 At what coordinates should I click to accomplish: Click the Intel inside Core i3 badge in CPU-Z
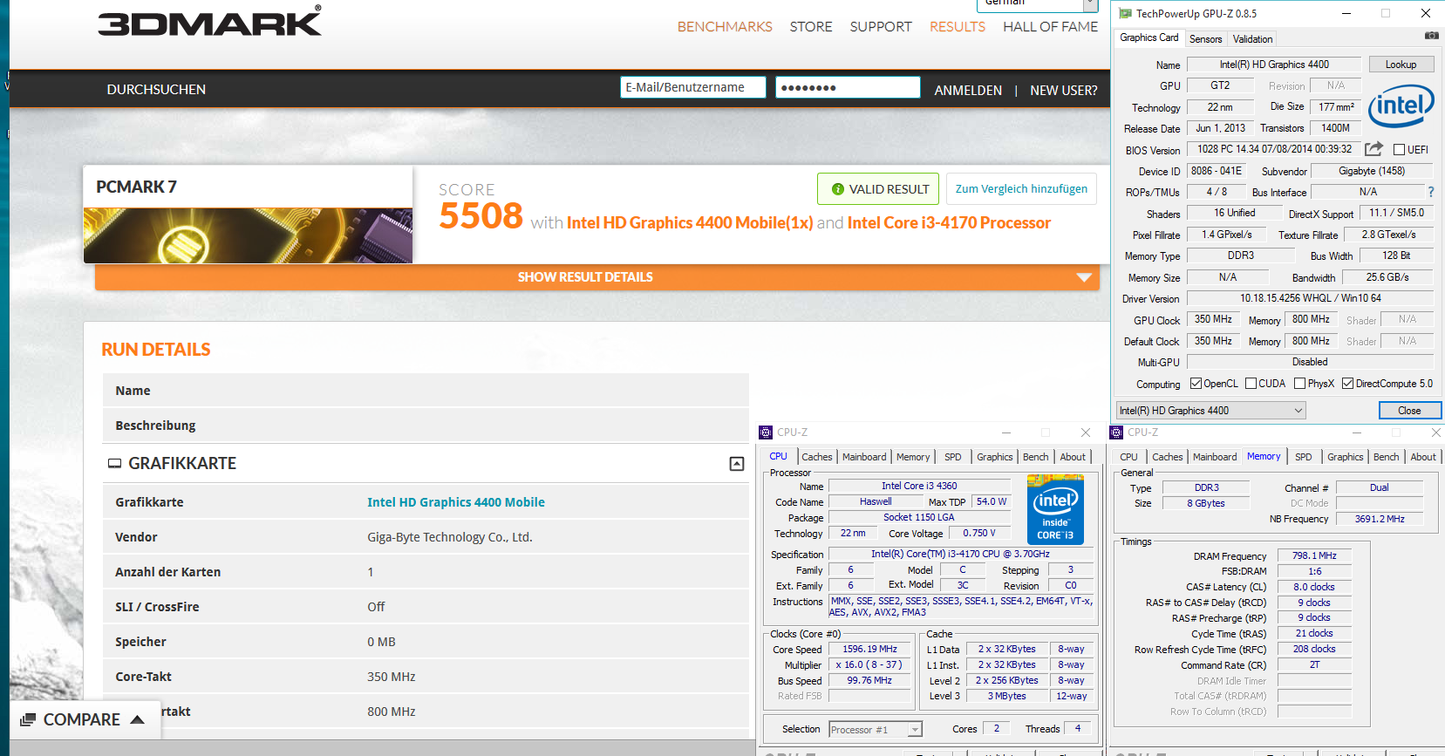[1055, 509]
